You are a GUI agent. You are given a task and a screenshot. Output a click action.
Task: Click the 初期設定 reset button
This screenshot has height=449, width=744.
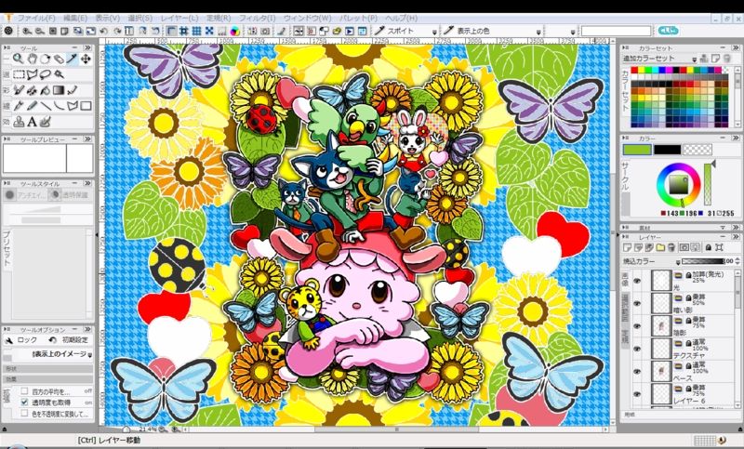point(69,340)
